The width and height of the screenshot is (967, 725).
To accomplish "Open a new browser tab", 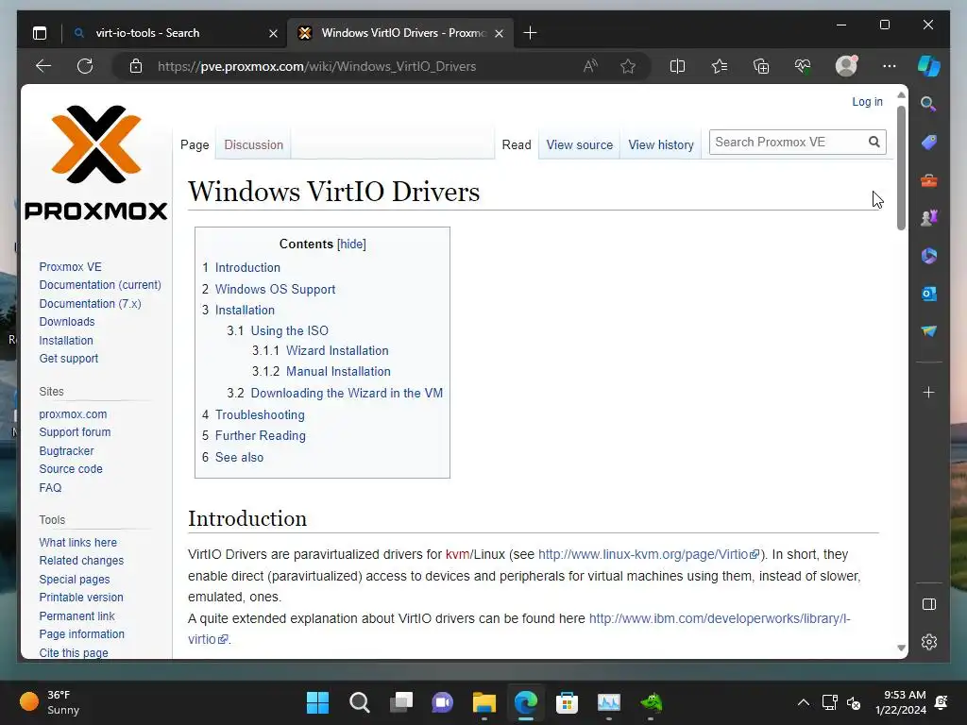I will 530,33.
